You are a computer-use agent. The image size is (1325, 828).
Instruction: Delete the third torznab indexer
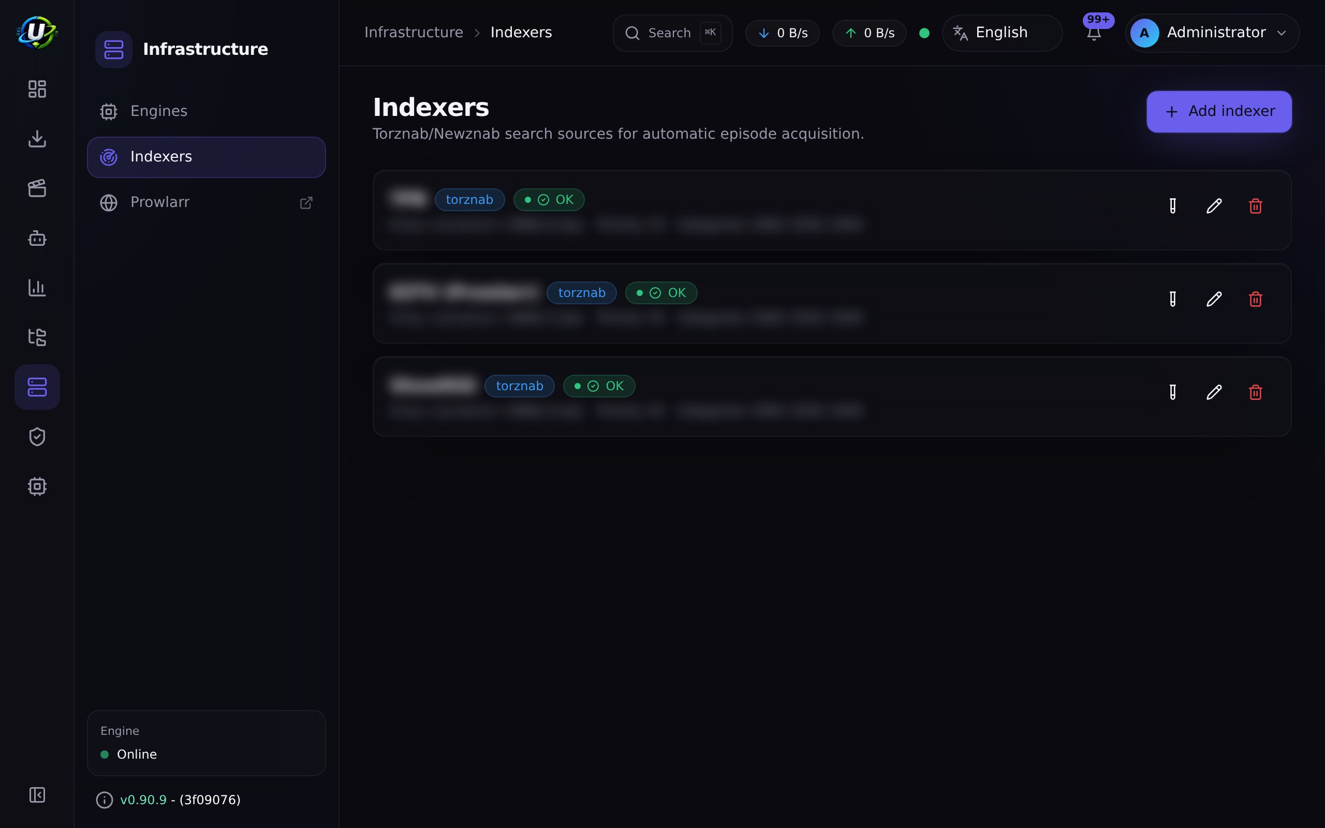[x=1256, y=392]
